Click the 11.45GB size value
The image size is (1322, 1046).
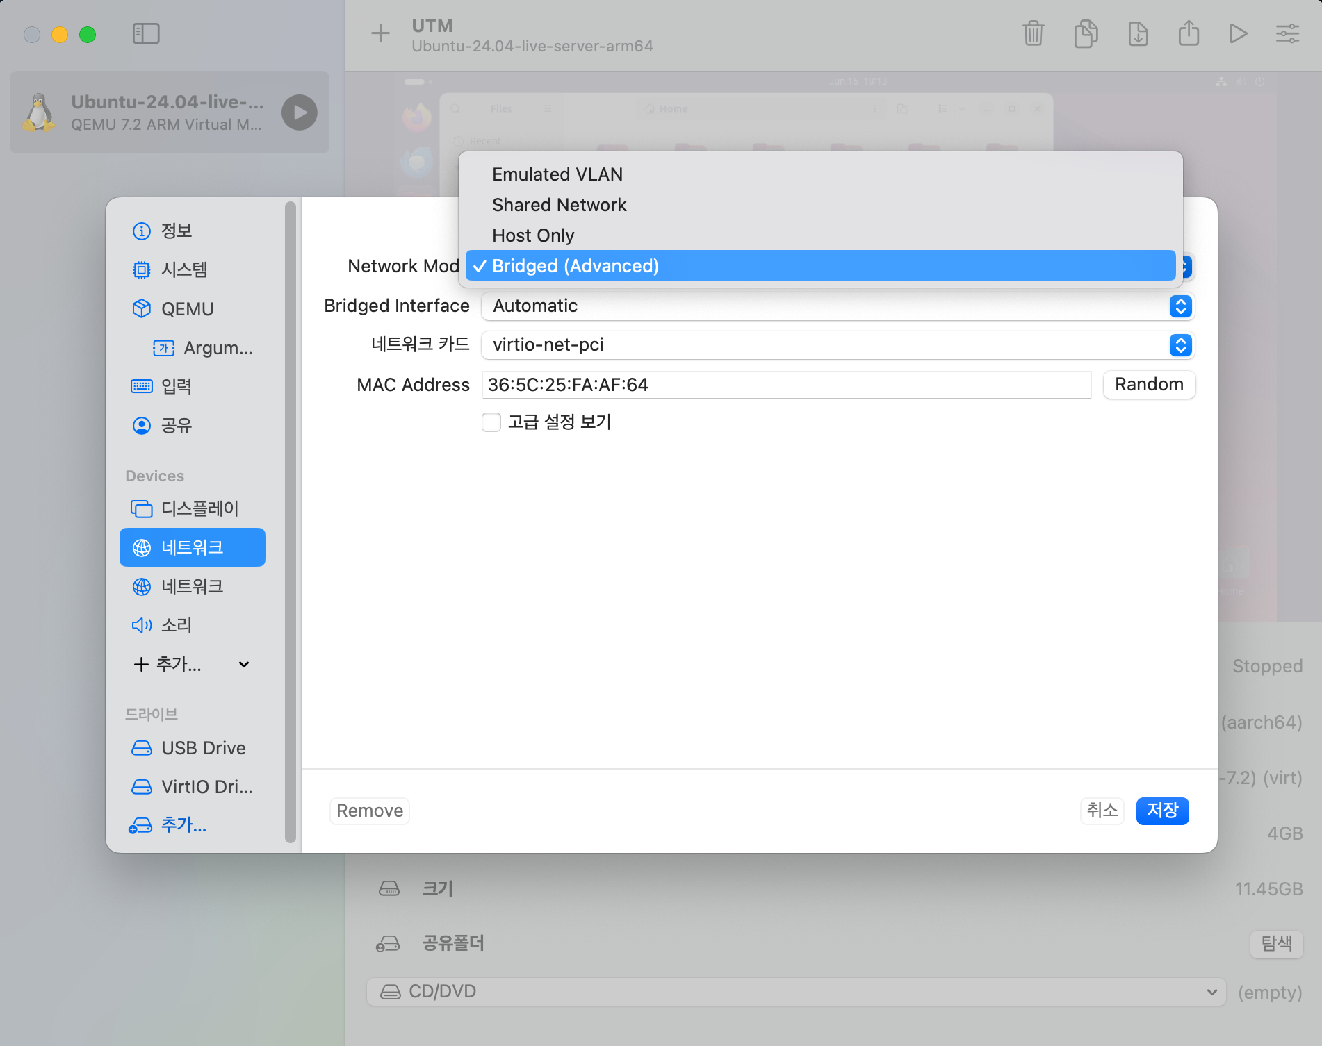pyautogui.click(x=1268, y=889)
